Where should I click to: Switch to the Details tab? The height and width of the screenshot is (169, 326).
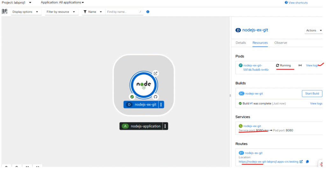[241, 43]
